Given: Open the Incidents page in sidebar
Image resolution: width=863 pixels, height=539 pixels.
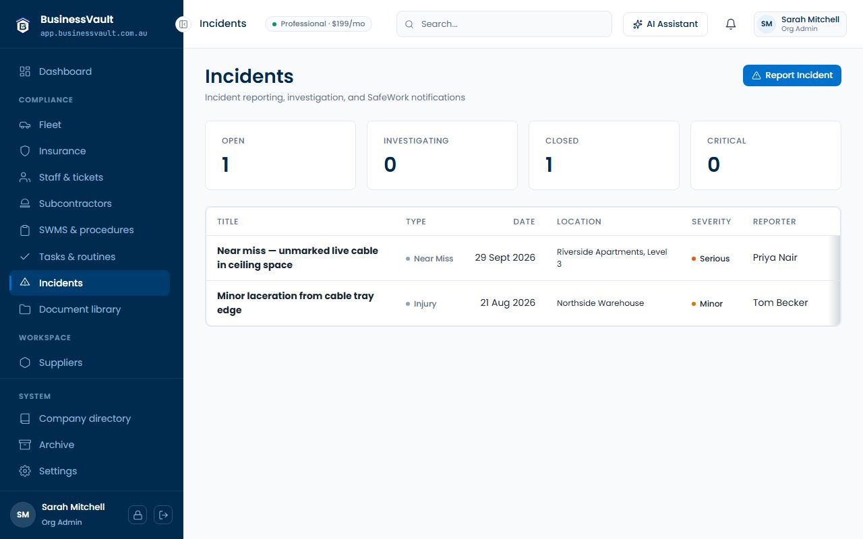Looking at the screenshot, I should 90,283.
